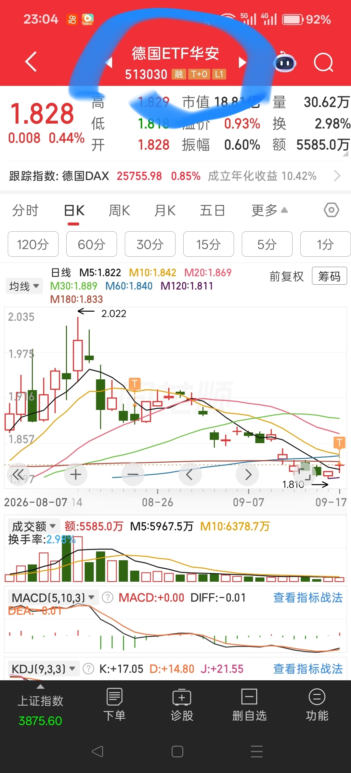351x773 pixels.
Task: Toggle 前复权 price adjustment setting
Action: click(x=286, y=276)
